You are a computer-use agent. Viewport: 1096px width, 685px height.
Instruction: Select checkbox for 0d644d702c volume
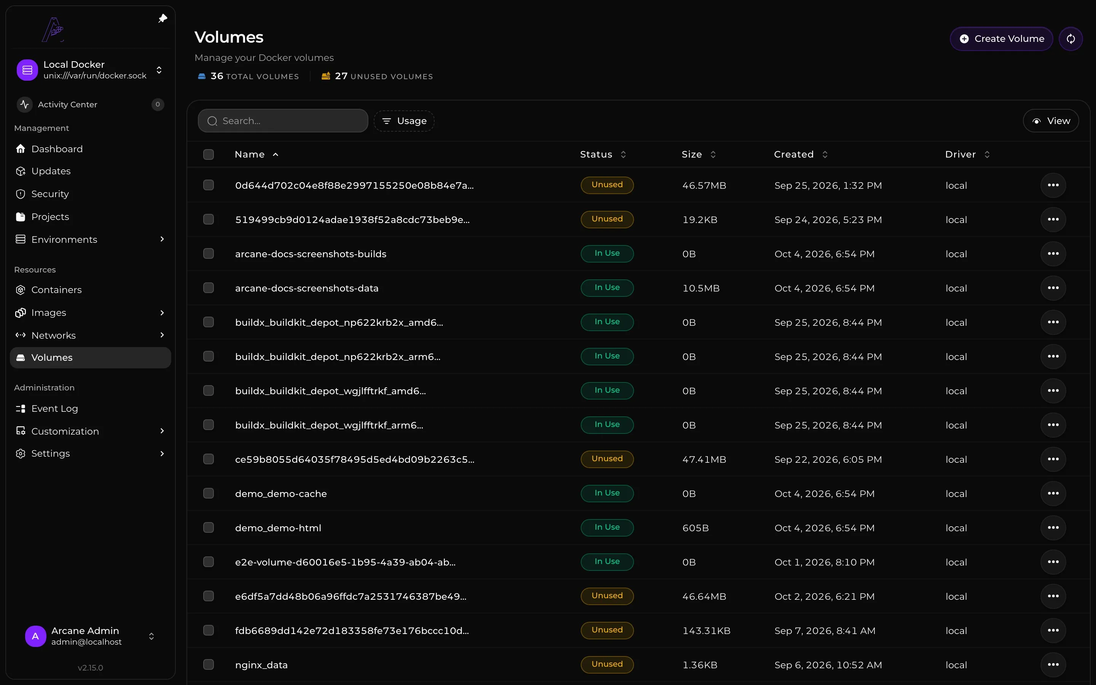tap(208, 185)
